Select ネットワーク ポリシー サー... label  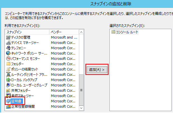[x=29, y=53]
